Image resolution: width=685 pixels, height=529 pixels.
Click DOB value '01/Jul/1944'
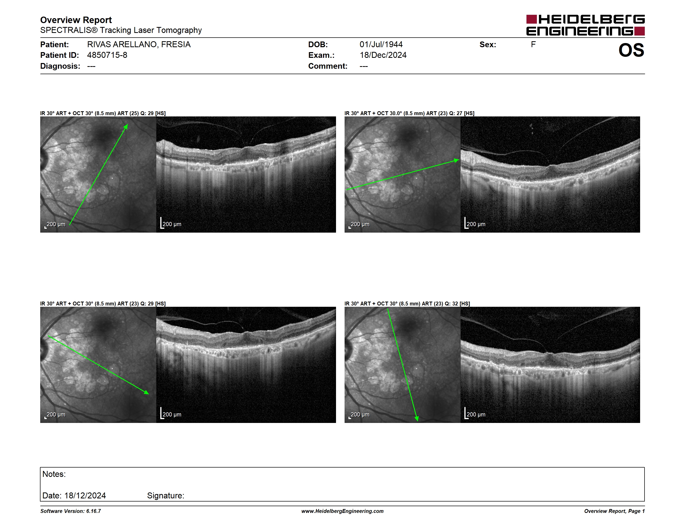point(381,45)
